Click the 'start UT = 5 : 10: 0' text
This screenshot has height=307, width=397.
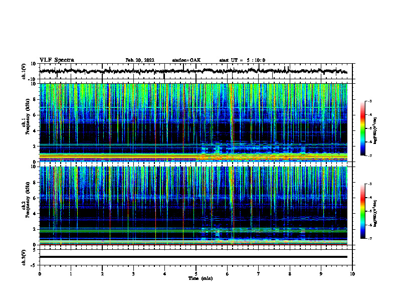click(x=242, y=60)
